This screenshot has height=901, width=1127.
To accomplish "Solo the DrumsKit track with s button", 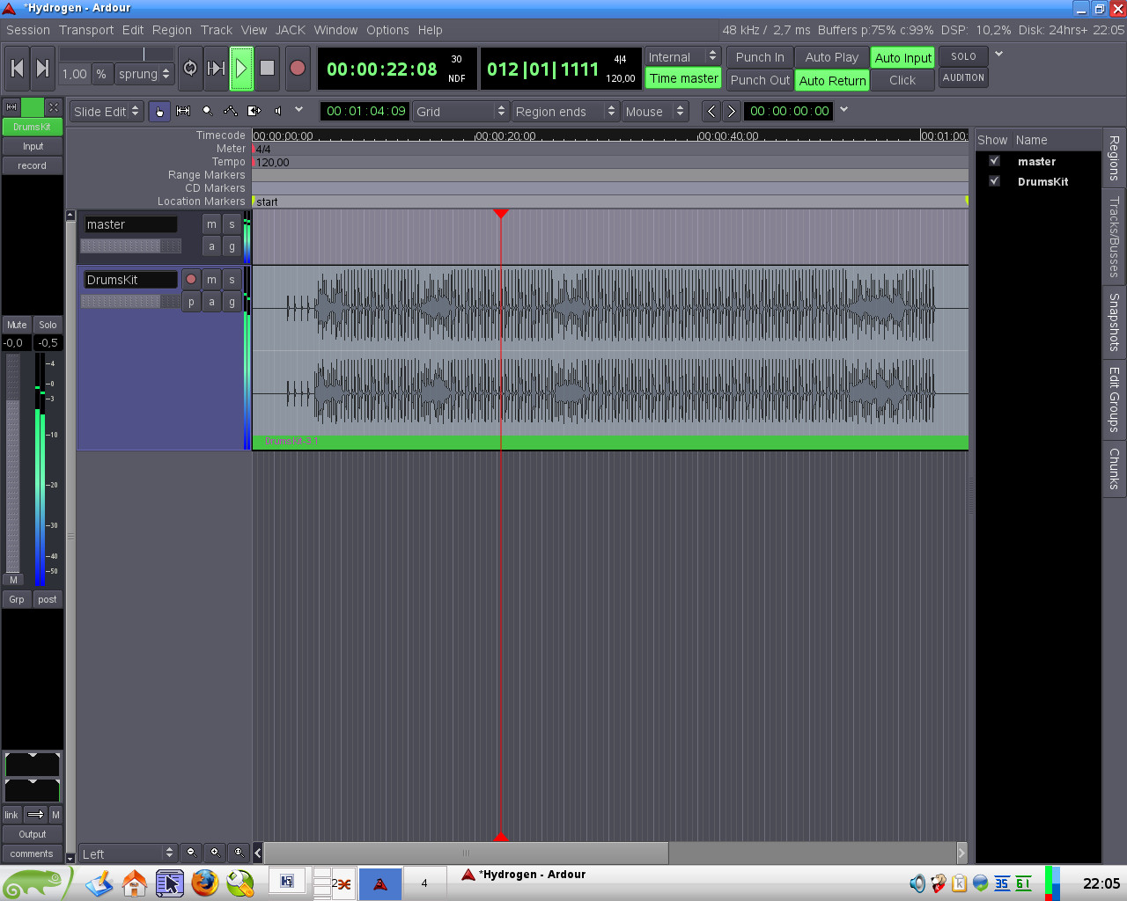I will [232, 280].
